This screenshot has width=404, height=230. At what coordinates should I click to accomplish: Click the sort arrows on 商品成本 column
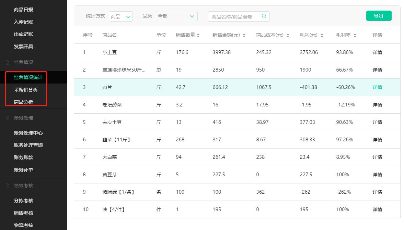[288, 35]
